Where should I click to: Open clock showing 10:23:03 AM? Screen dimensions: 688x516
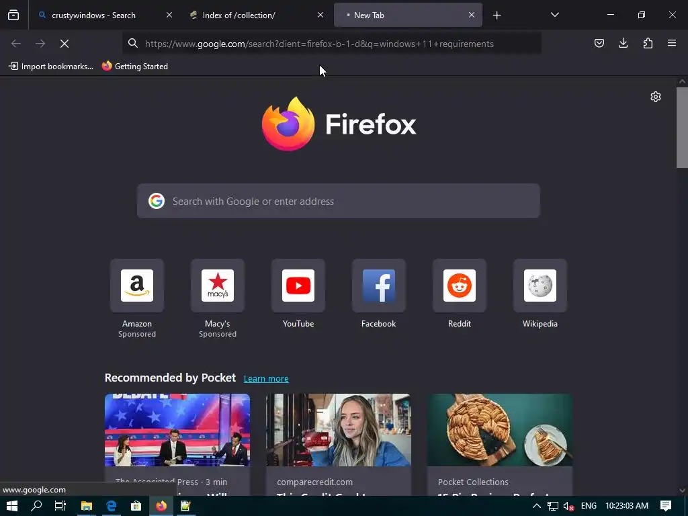tap(627, 506)
